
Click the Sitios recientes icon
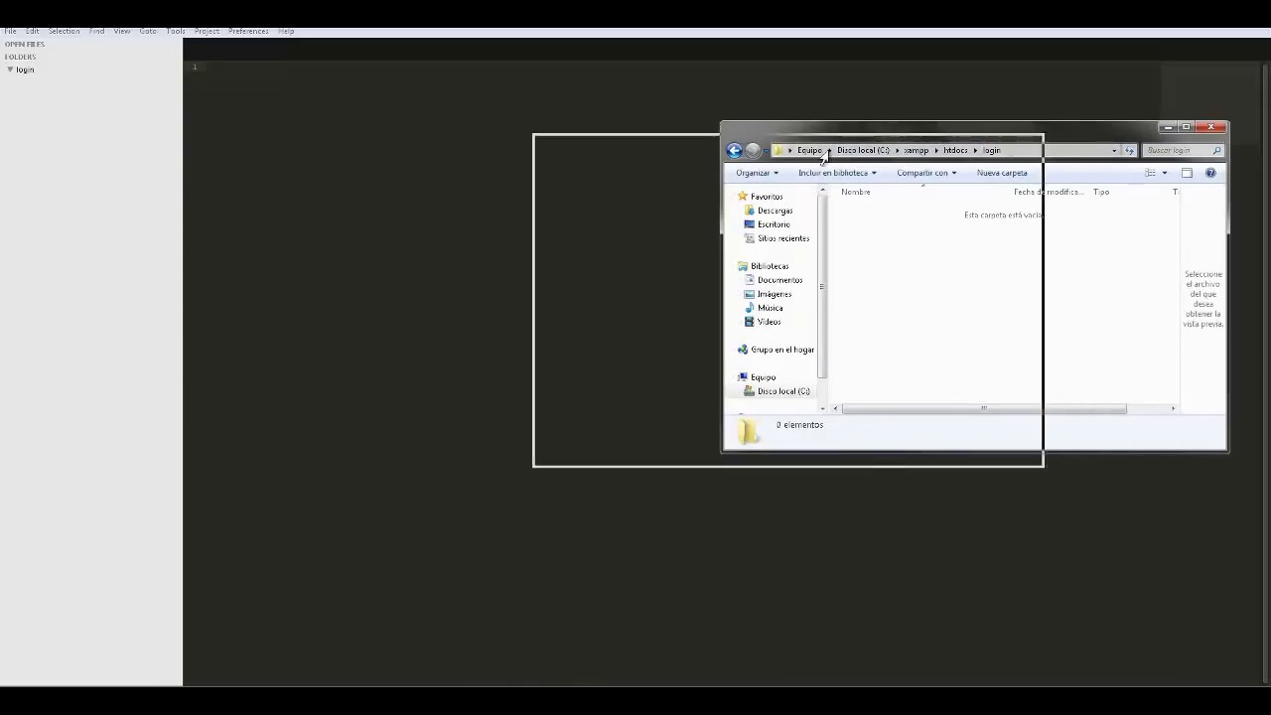click(x=750, y=238)
